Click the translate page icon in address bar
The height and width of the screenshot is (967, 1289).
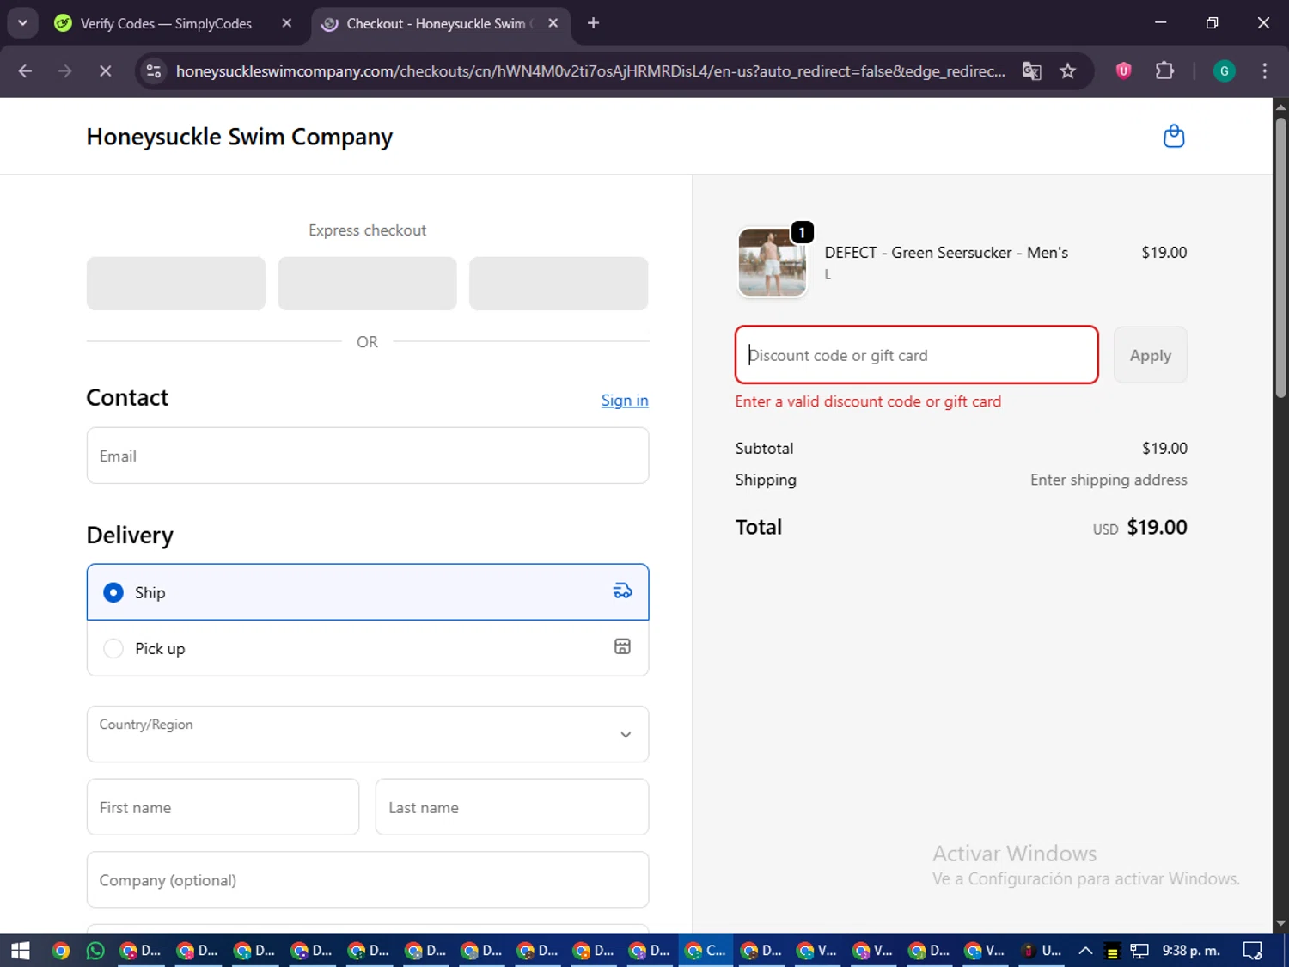click(x=1031, y=71)
